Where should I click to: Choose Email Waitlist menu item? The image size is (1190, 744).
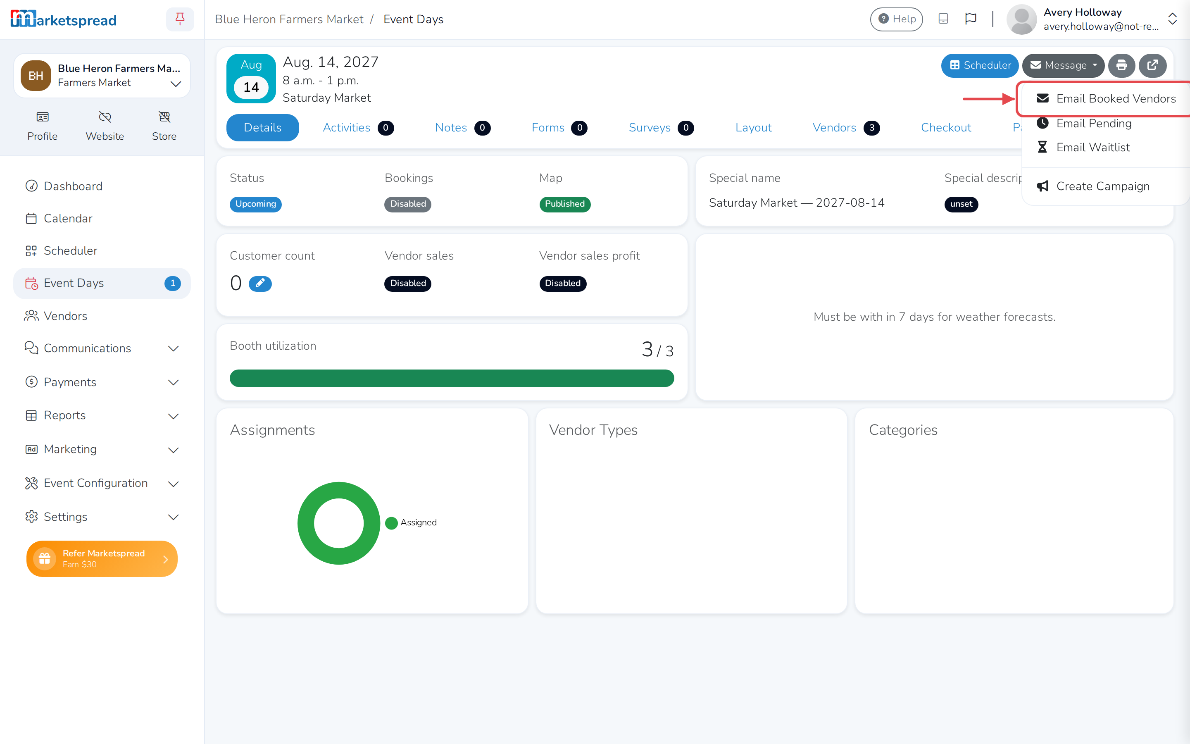1105,147
